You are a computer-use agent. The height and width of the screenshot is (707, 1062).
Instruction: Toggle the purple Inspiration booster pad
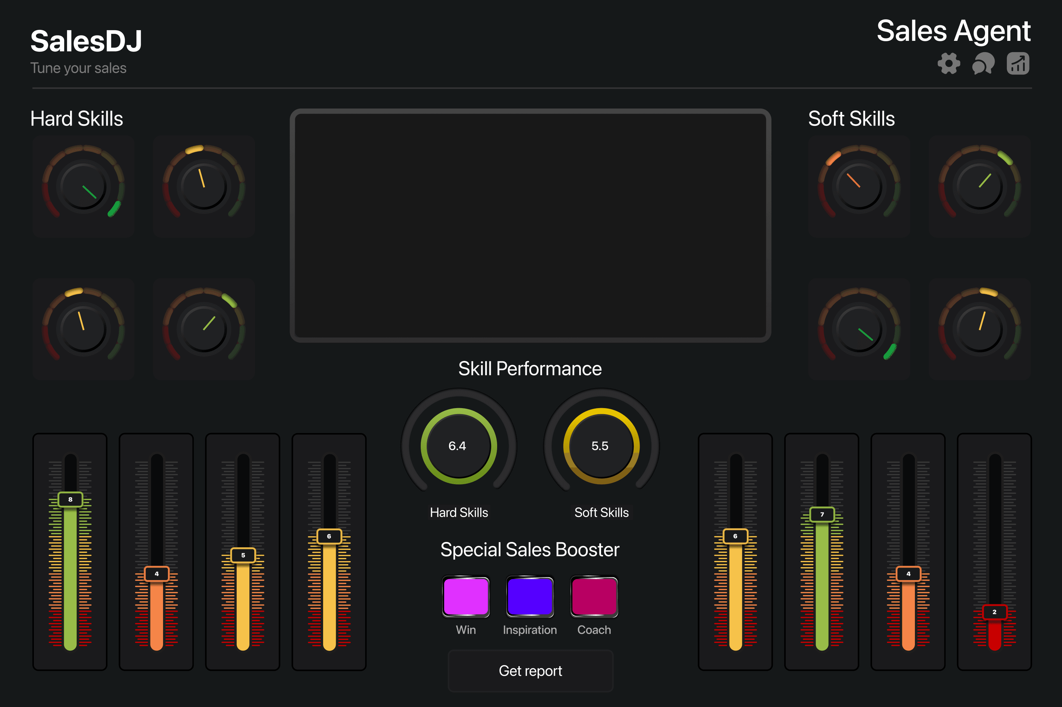(530, 596)
